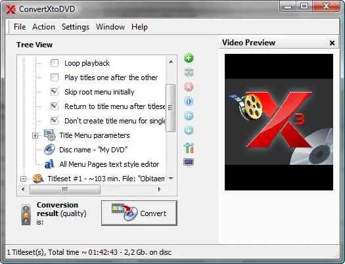Check Play titles one after the other
Viewport: 345px width, 264px height.
[x=55, y=77]
